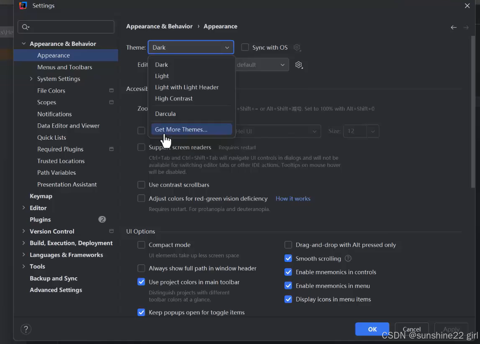Click the Smooth scrolling help icon
The image size is (480, 344).
[348, 259]
